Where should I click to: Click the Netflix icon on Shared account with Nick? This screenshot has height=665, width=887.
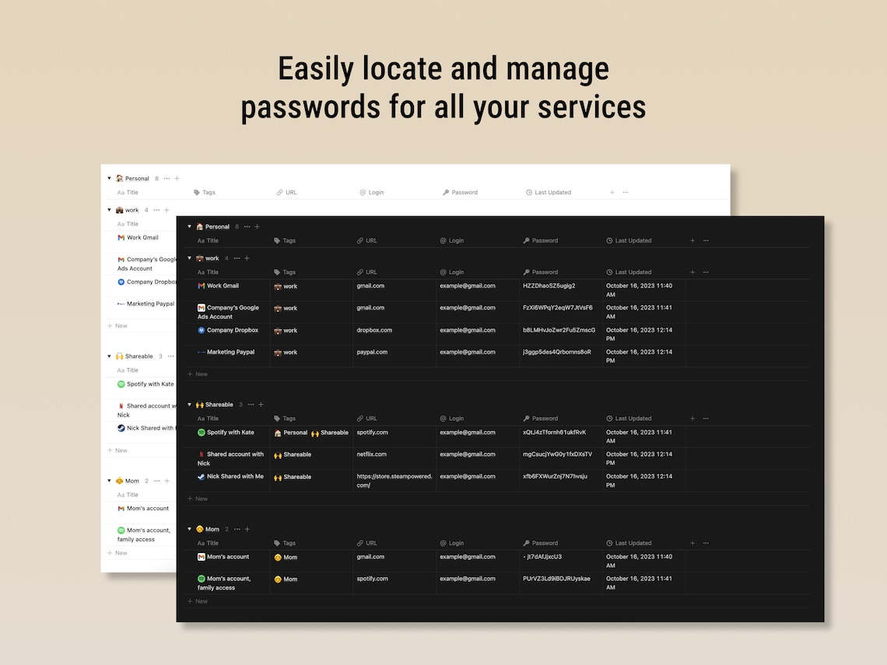point(201,454)
